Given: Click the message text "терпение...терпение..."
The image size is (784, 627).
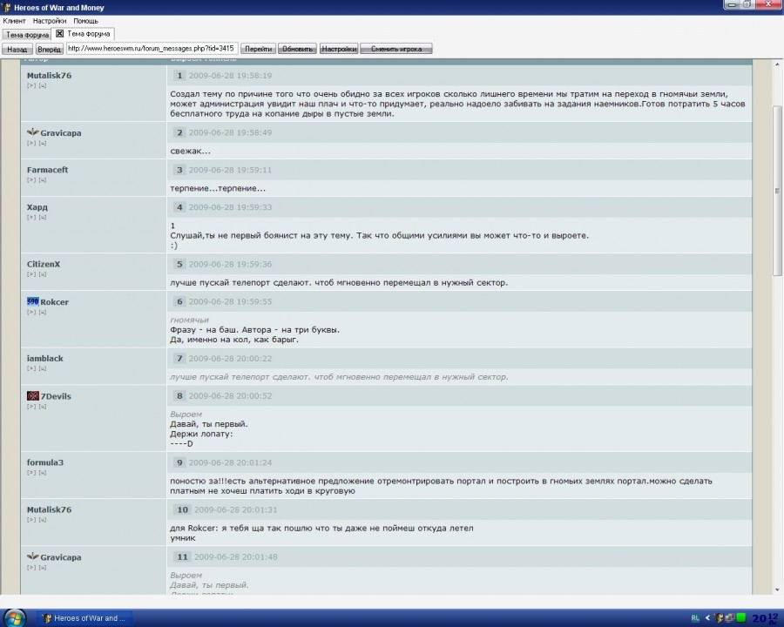Looking at the screenshot, I should (218, 188).
